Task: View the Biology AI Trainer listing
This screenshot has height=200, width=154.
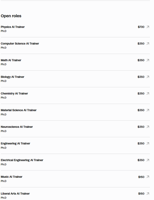Action: (13, 77)
